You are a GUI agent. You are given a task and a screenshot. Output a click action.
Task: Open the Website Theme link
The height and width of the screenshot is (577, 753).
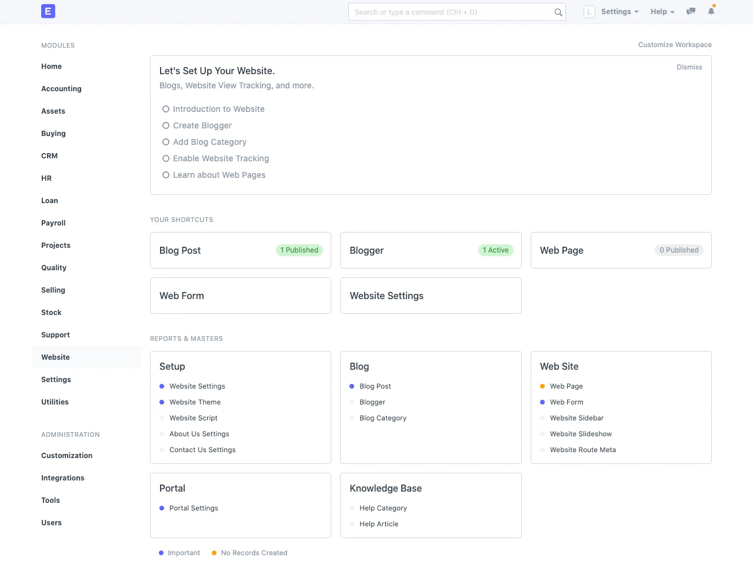195,402
